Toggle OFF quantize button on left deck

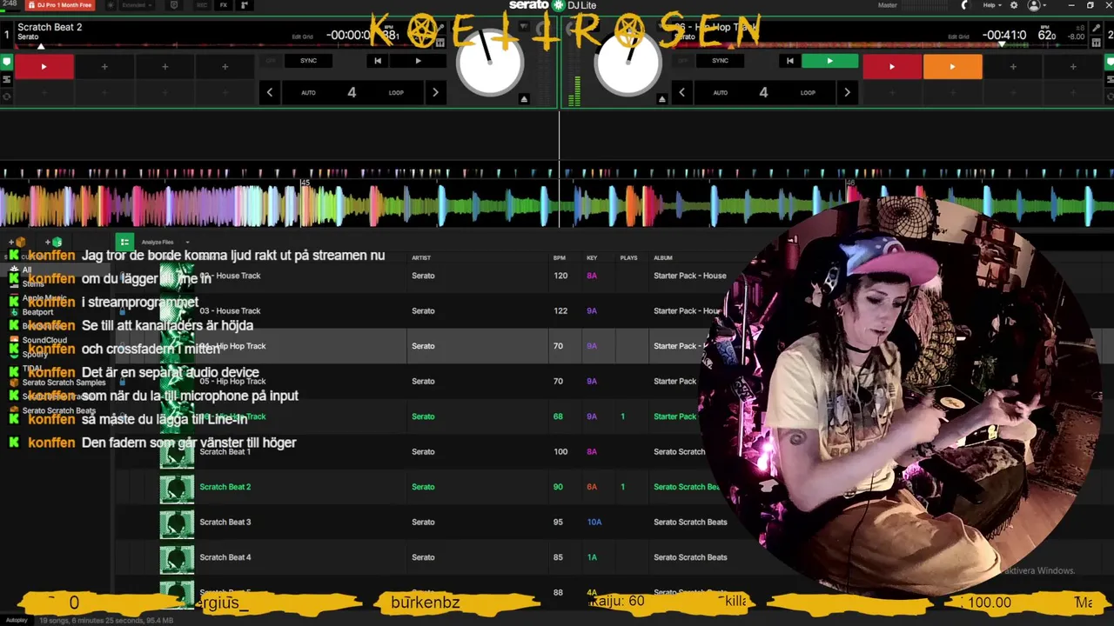pyautogui.click(x=270, y=61)
